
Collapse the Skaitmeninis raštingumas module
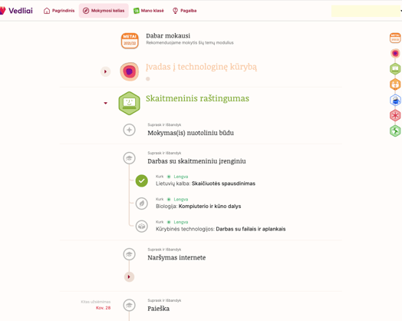coord(105,103)
